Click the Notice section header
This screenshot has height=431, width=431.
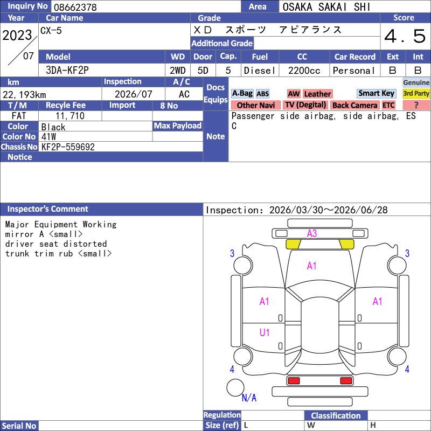click(x=20, y=157)
